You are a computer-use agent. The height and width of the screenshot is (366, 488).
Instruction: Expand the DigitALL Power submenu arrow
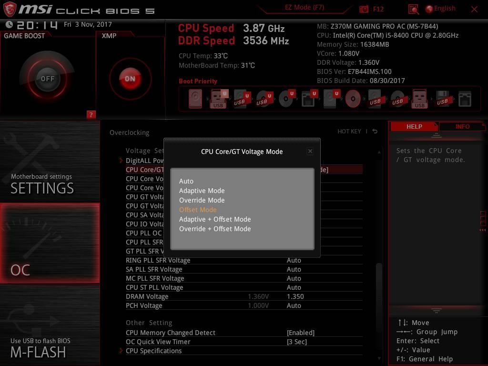tap(121, 161)
